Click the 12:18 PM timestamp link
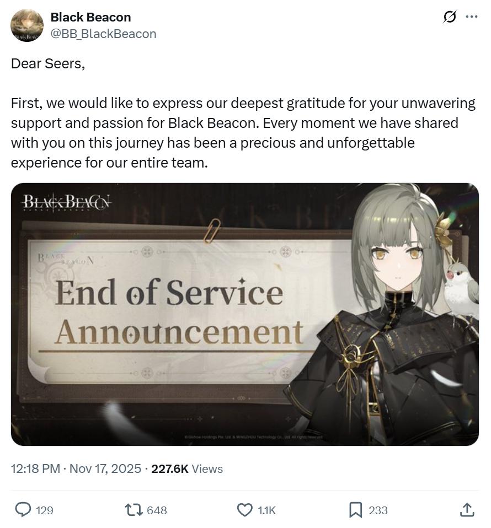Image resolution: width=491 pixels, height=528 pixels. point(35,468)
